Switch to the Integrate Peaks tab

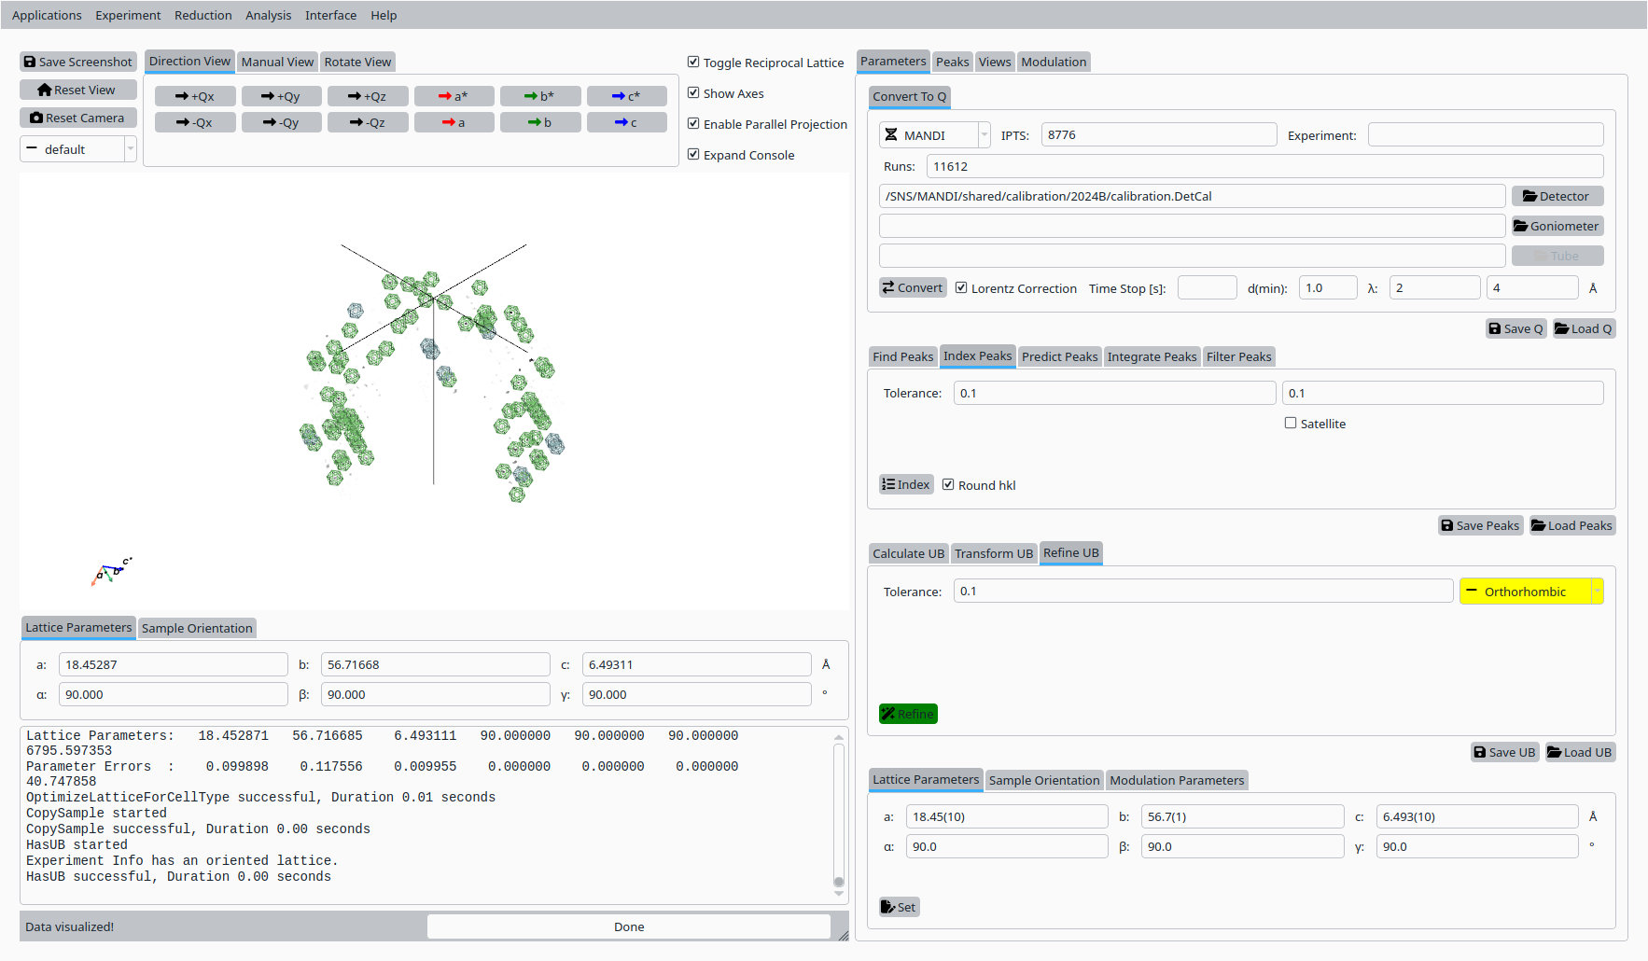tap(1152, 356)
